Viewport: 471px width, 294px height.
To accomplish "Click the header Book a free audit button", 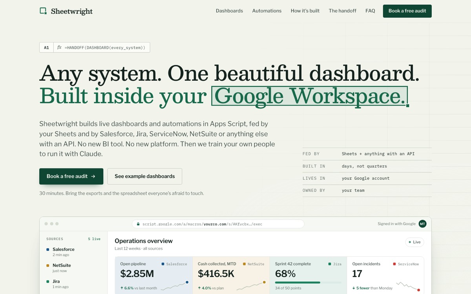I will 407,11.
